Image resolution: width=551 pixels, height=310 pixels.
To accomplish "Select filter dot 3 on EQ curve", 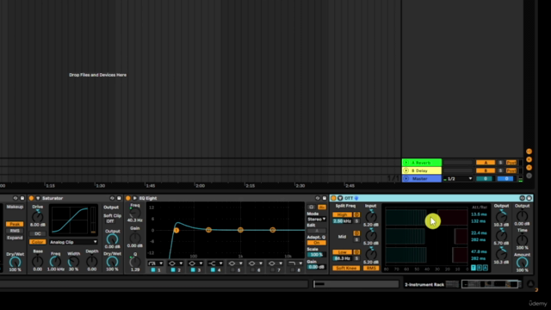I will (240, 230).
